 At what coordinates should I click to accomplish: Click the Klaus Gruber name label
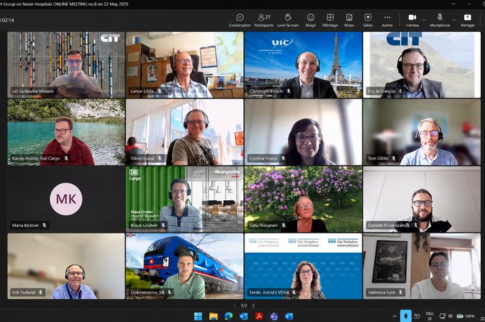[x=144, y=225]
